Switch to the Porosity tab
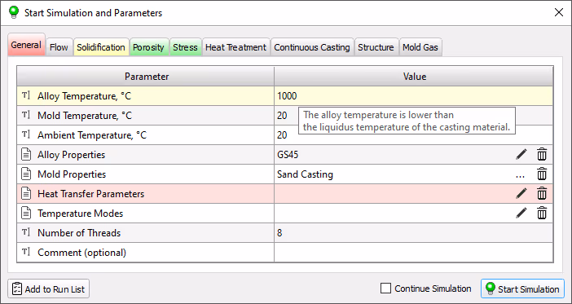Screen dimensions: 572x304 [149, 47]
